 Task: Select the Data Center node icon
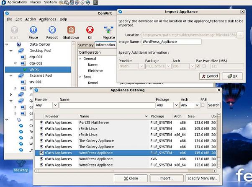click(x=18, y=44)
